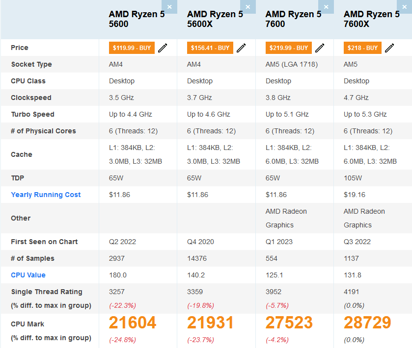
Task: Edit price pencil icon for Ryzen 5 7600
Action: point(320,48)
